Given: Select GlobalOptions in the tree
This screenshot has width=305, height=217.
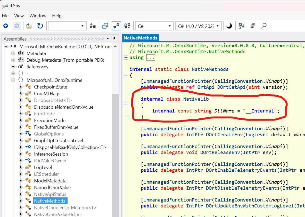Looking at the screenshot, I should [x=49, y=134].
